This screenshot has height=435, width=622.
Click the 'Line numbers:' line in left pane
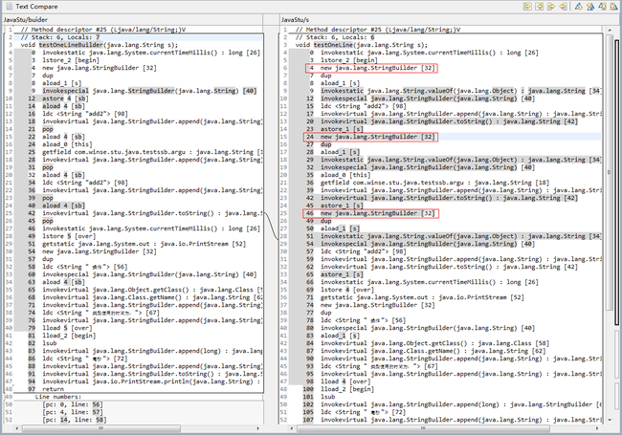58,397
